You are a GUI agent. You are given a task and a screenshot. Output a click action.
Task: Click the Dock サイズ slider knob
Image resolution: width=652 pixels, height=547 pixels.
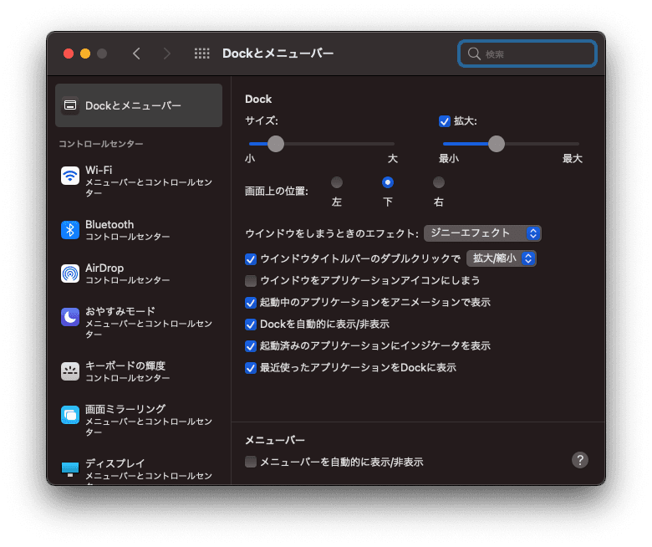point(276,144)
